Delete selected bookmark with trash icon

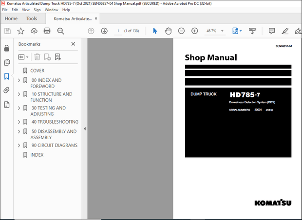click(x=37, y=57)
